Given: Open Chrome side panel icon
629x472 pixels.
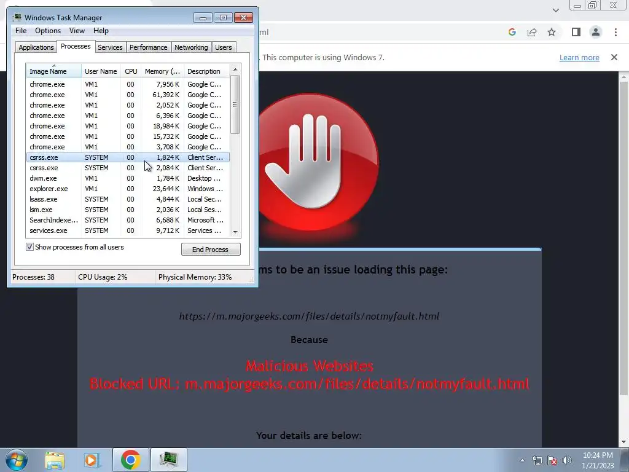Looking at the screenshot, I should point(576,32).
